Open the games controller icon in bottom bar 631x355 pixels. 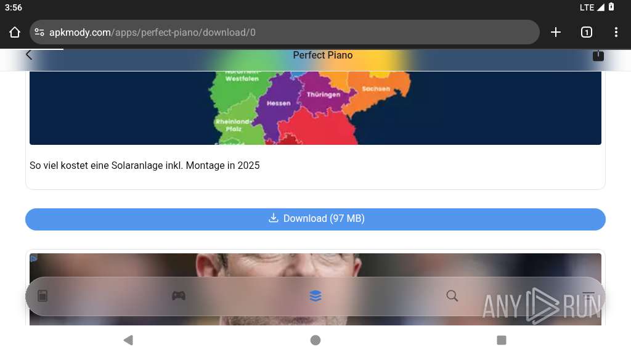[179, 296]
